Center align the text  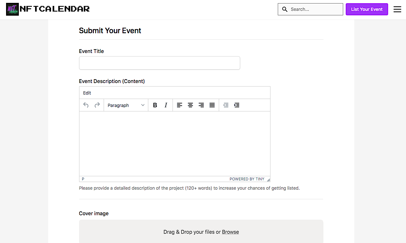(190, 105)
